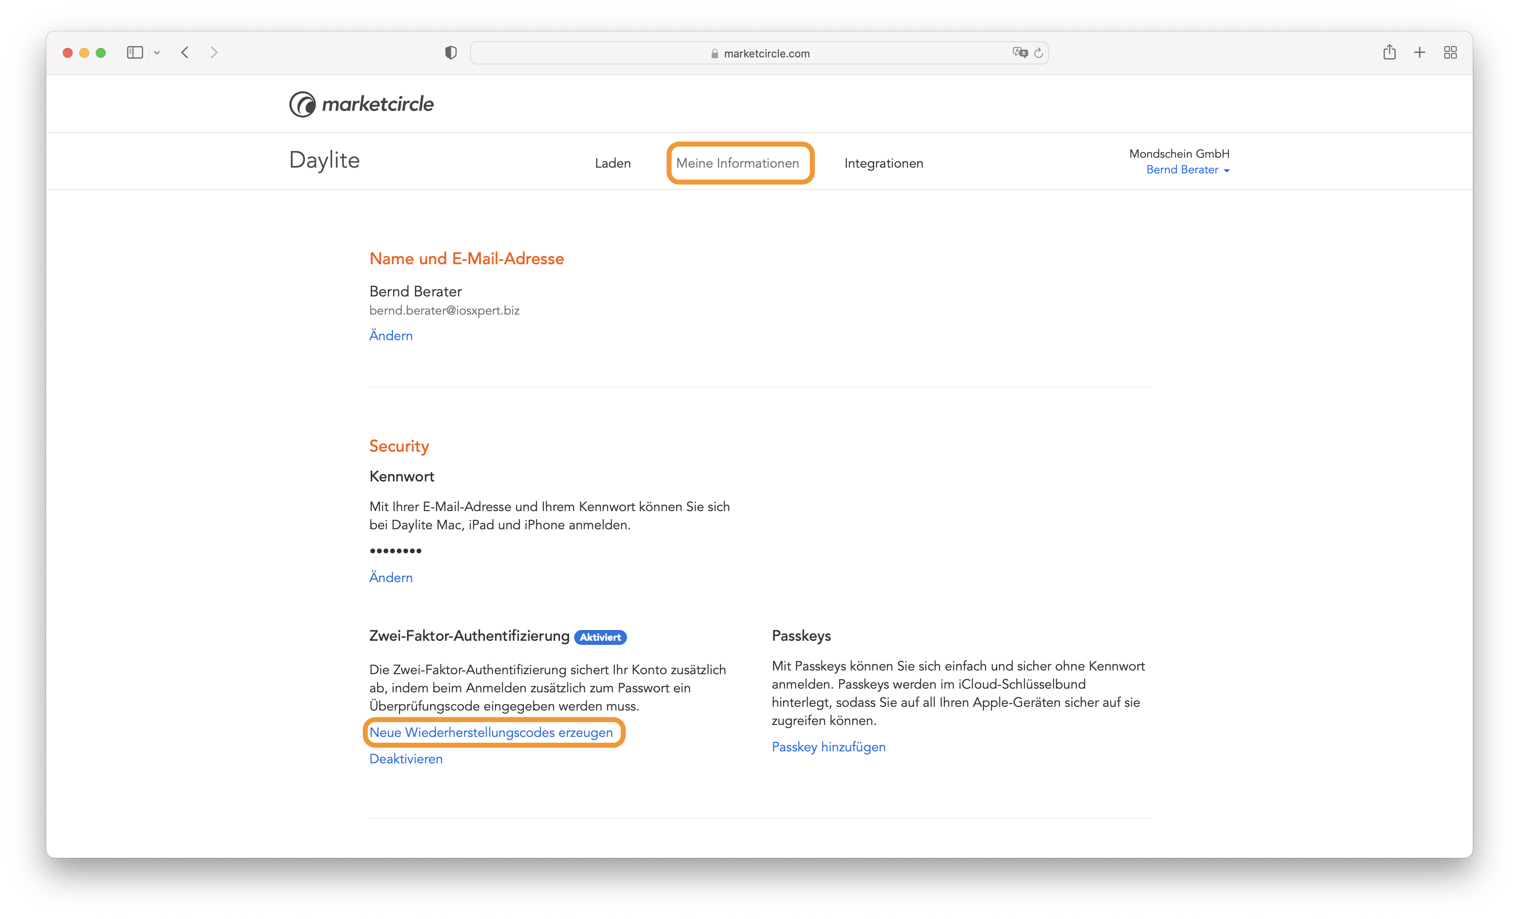Screen dimensions: 1519x919
Task: Add a new tab with plus icon
Action: pos(1420,52)
